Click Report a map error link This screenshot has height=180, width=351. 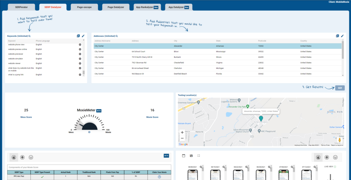(337, 145)
